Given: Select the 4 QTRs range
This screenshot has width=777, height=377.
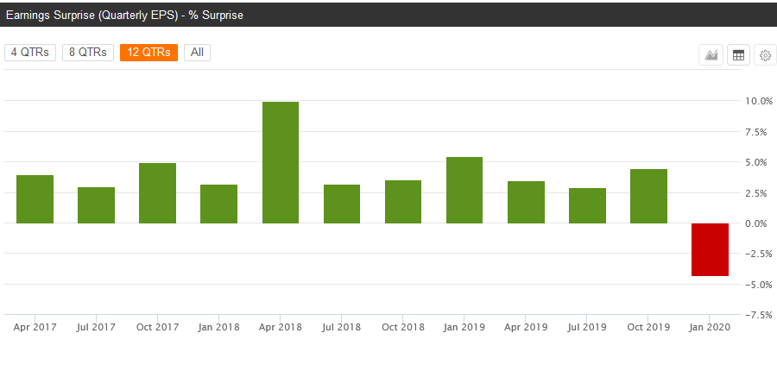Looking at the screenshot, I should point(30,53).
